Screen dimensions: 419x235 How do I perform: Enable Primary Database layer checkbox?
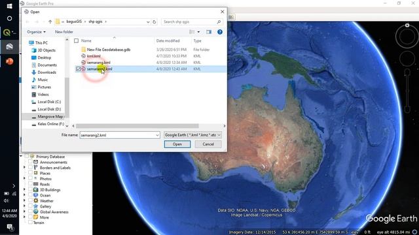pos(27,157)
